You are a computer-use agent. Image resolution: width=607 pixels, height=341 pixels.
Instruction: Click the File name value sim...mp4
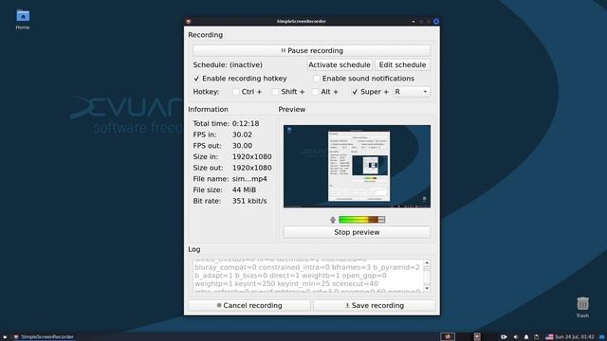click(249, 179)
